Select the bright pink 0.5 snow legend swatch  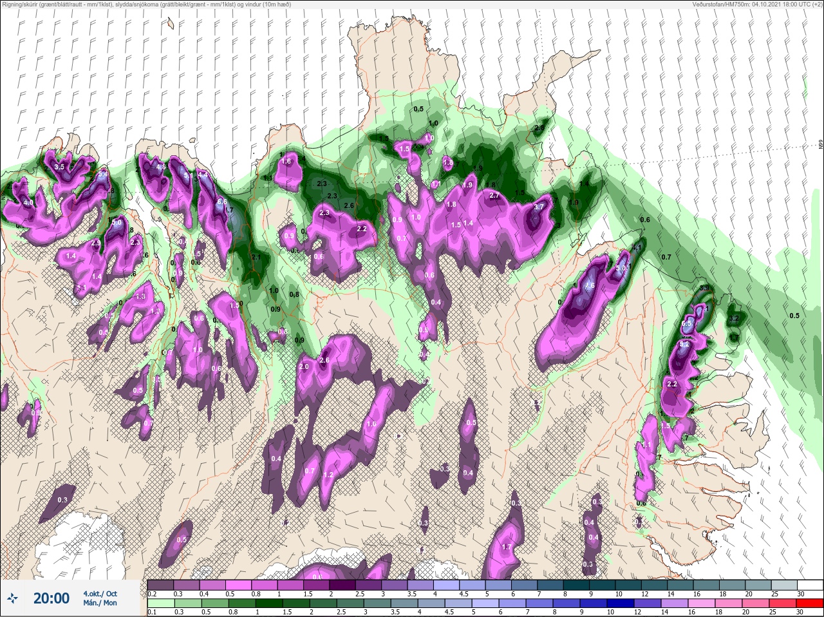click(238, 585)
